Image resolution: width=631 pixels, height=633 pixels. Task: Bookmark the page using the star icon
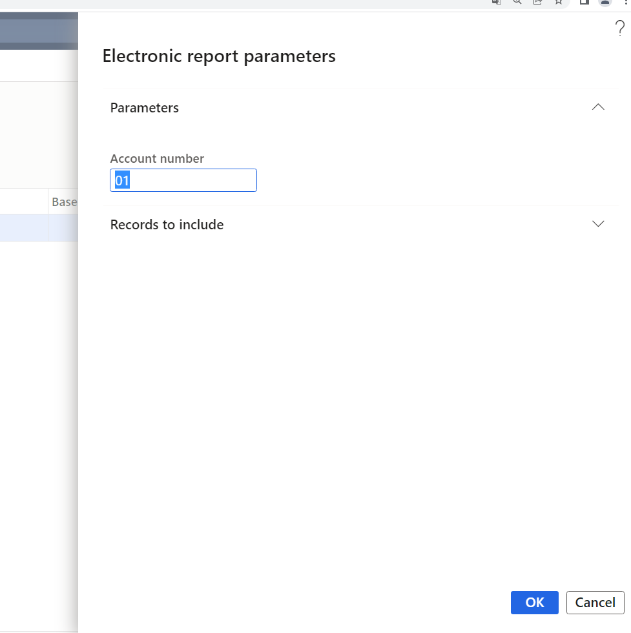(x=558, y=3)
